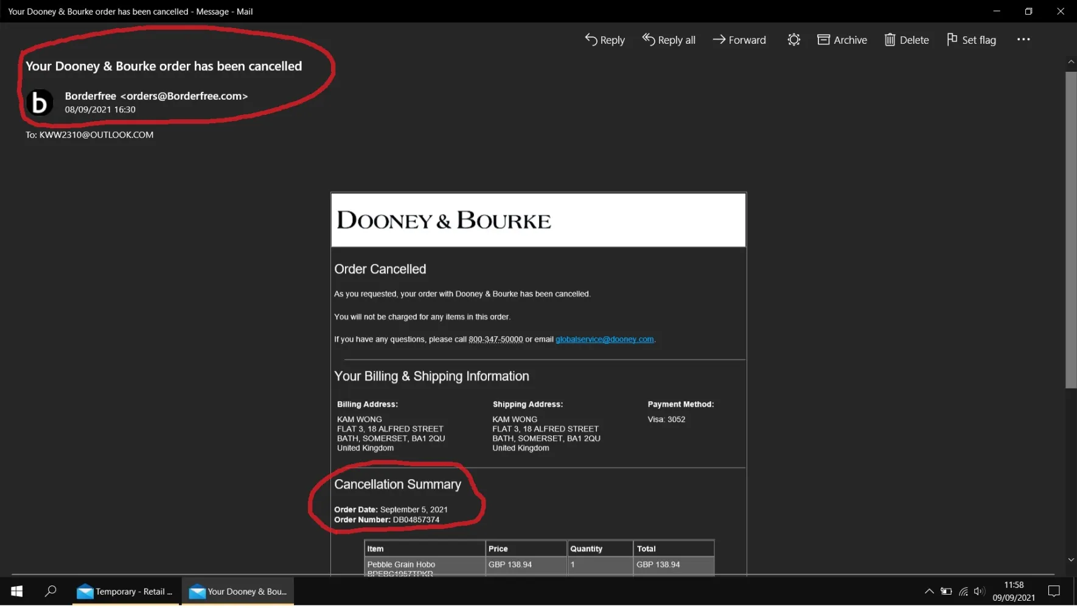The width and height of the screenshot is (1077, 608).
Task: Choose Reply all in the toolbar
Action: click(669, 40)
